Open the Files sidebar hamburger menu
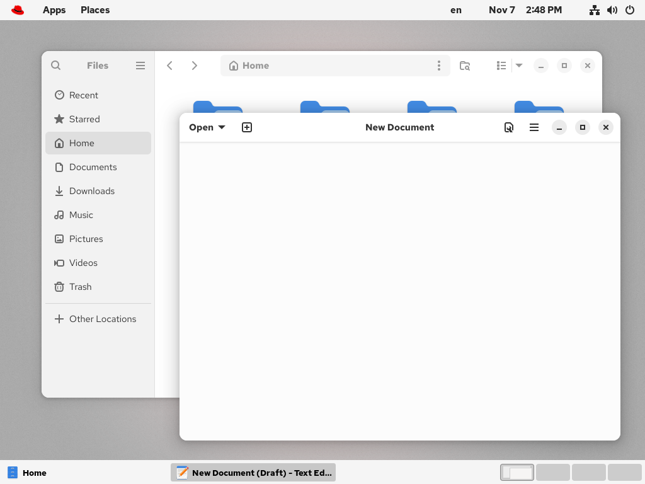The image size is (645, 484). pos(140,66)
